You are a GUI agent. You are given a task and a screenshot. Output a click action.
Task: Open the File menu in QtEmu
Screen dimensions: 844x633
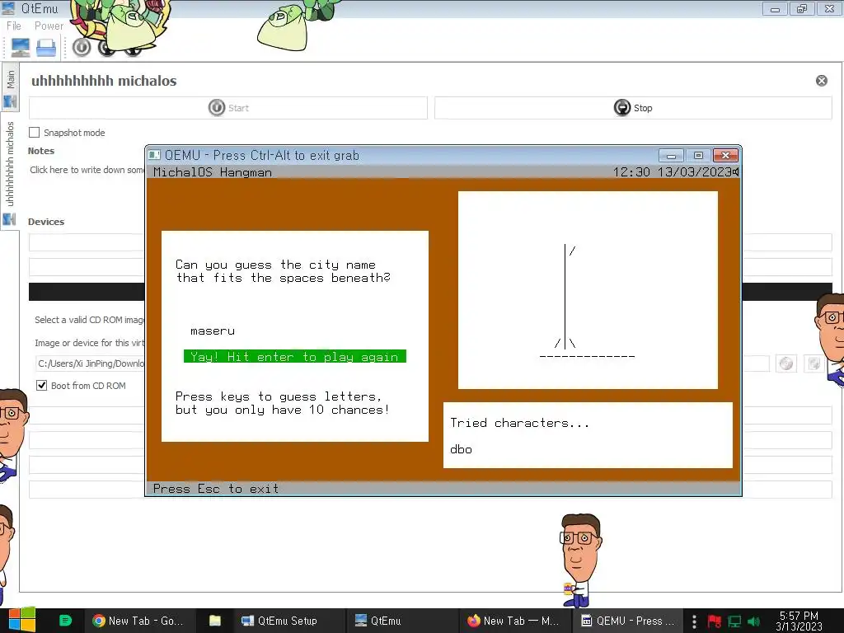click(x=13, y=26)
